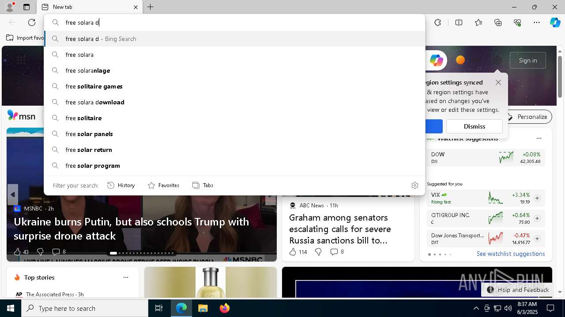
Task: Select the 'free solara download' suggestion
Action: tap(234, 102)
